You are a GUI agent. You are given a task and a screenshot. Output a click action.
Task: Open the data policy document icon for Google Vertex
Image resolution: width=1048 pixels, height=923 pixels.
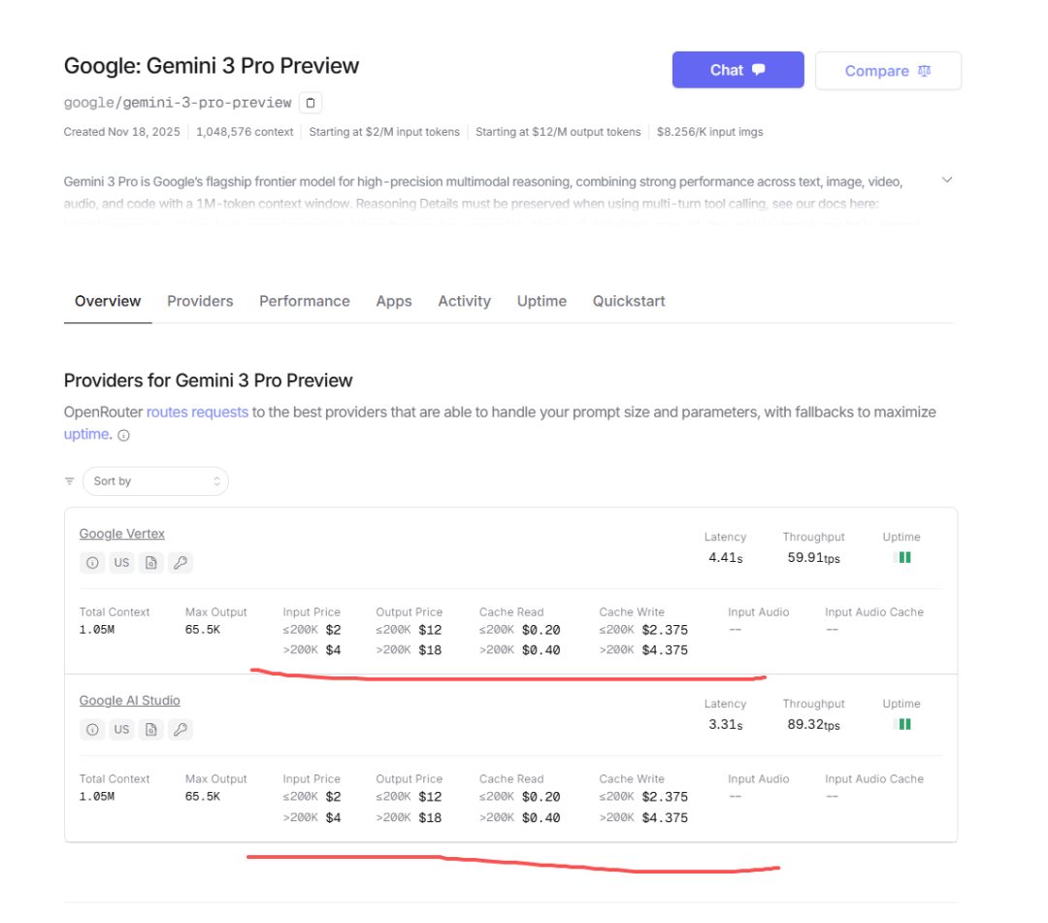(x=150, y=563)
